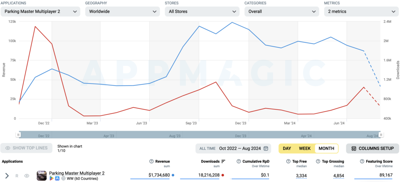Screen dimensions: 401x182
Task: Select the MONTH granularity tab
Action: click(326, 148)
